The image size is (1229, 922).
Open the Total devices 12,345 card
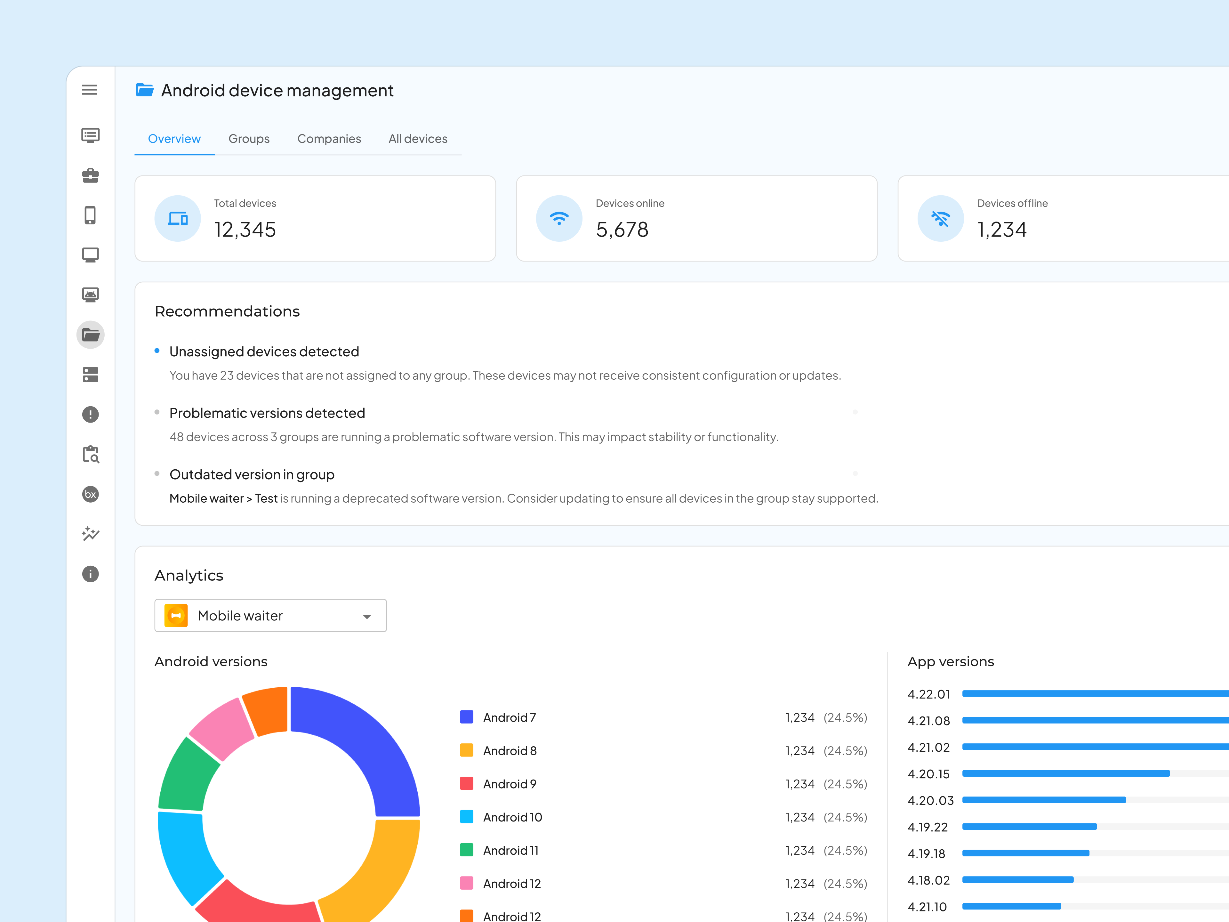315,218
